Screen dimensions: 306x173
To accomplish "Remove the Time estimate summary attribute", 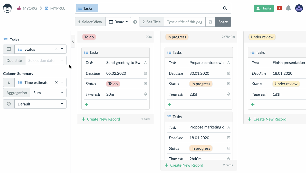I will [x=56, y=82].
